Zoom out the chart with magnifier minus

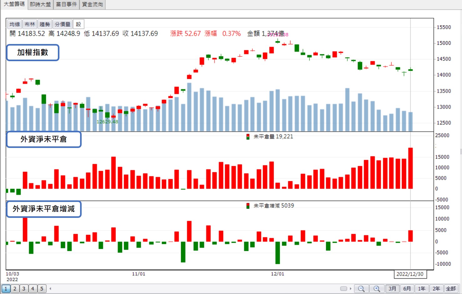361,289
